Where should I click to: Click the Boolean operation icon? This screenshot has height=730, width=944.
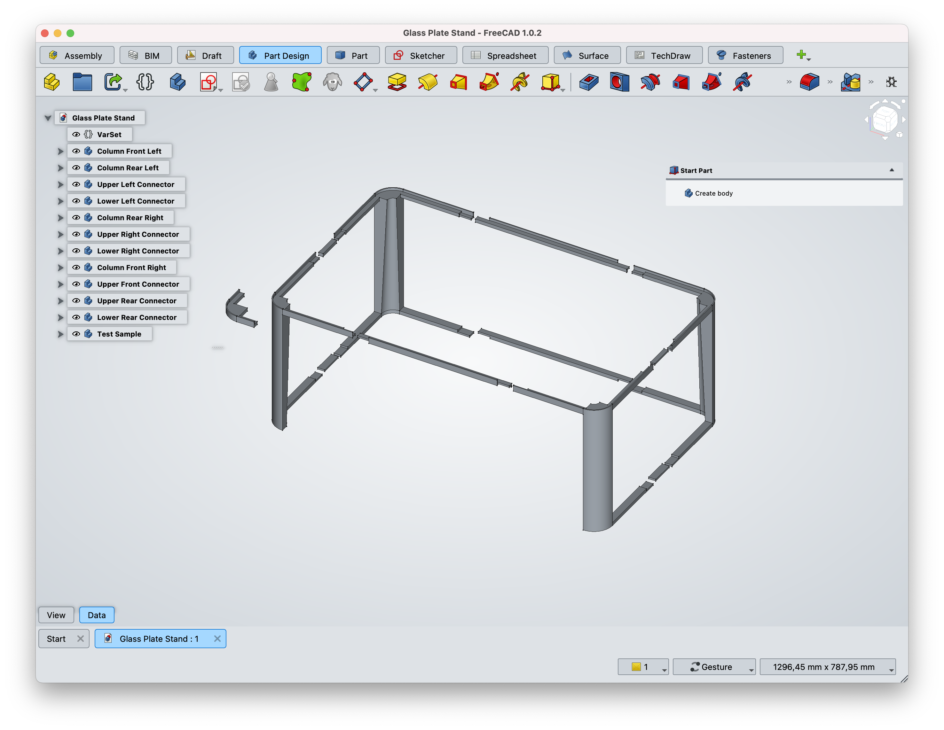(850, 82)
